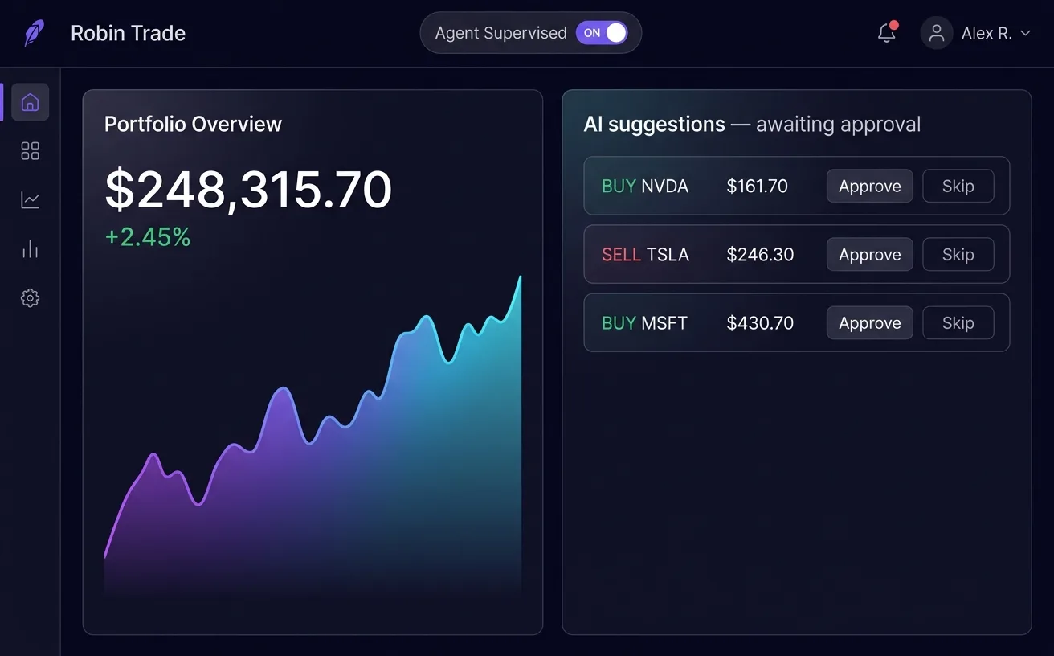Click the $161.70 NVDA price
The image size is (1054, 656).
pyautogui.click(x=757, y=186)
